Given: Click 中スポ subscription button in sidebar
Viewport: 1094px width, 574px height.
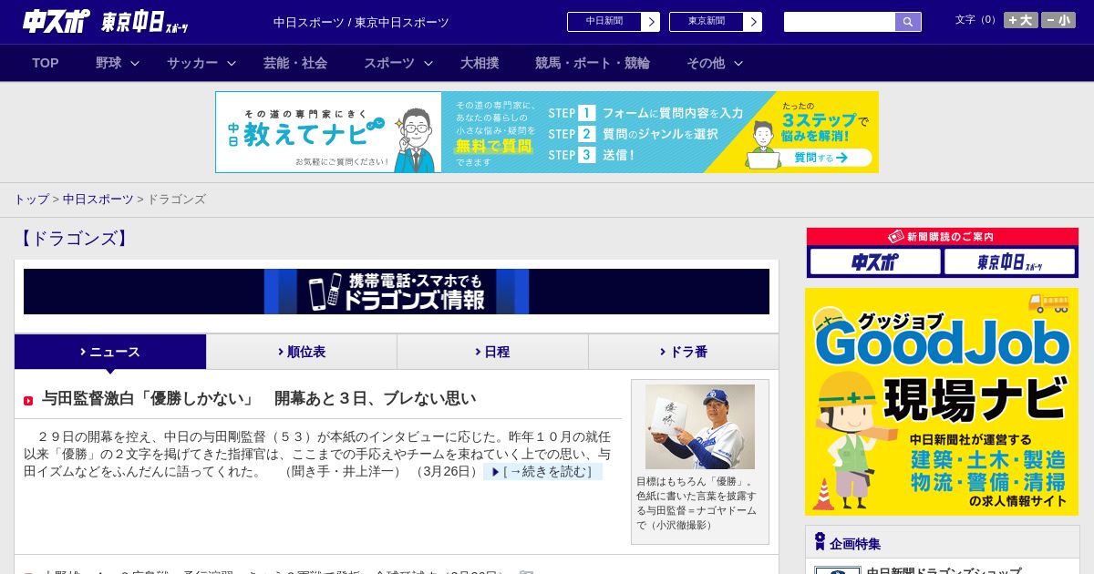Looking at the screenshot, I should click(875, 262).
